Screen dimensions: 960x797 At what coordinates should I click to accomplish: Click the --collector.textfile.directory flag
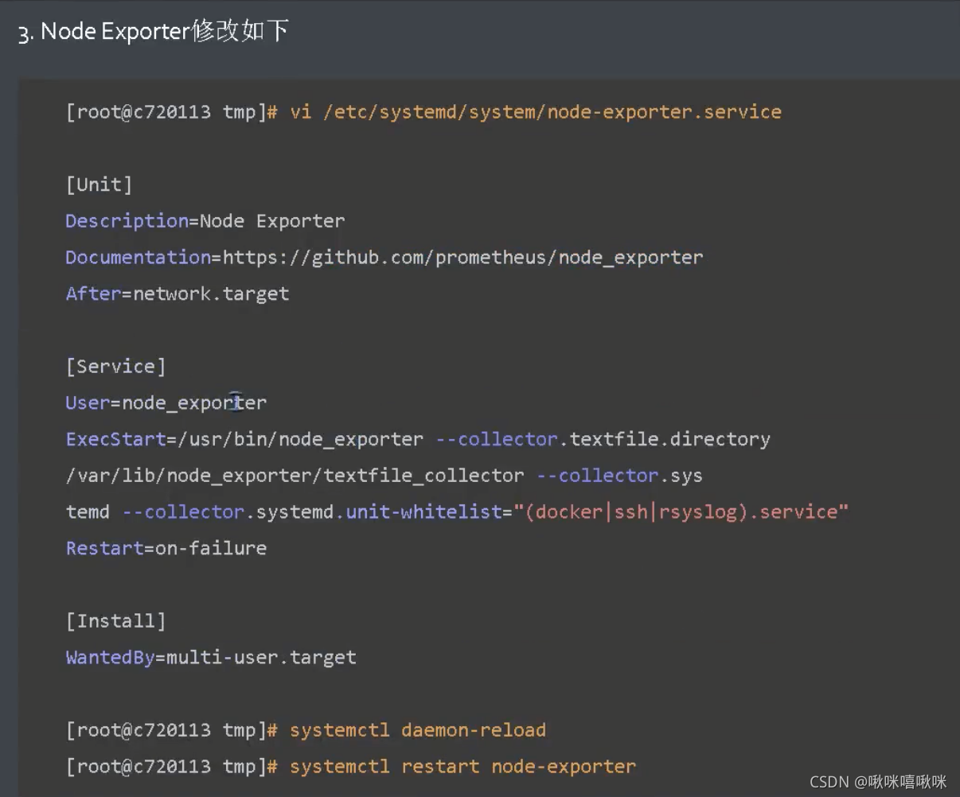[x=603, y=439]
